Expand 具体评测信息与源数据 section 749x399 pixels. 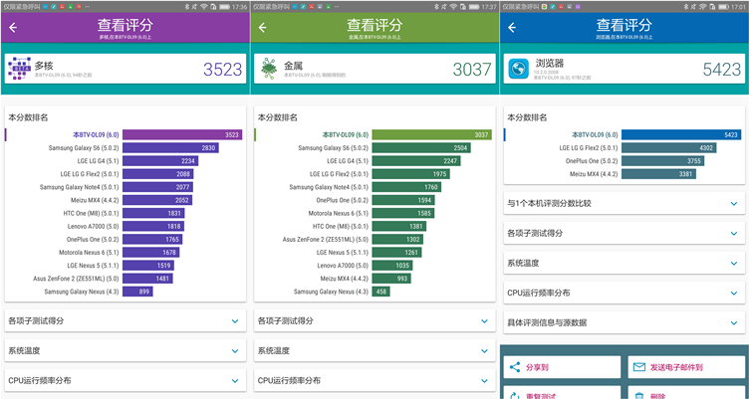pyautogui.click(x=624, y=322)
